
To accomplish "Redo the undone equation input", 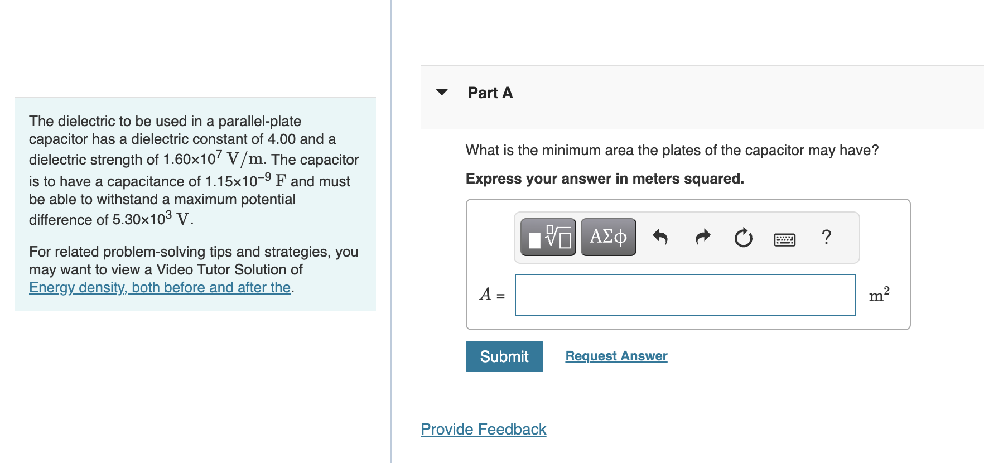I will click(702, 237).
